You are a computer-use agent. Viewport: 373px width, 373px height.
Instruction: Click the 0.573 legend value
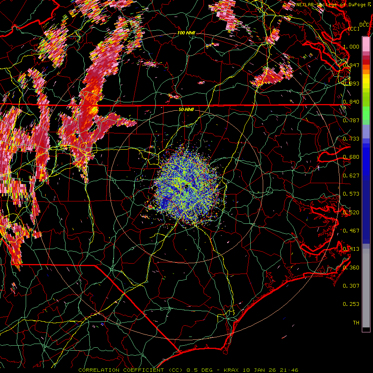tap(351, 194)
